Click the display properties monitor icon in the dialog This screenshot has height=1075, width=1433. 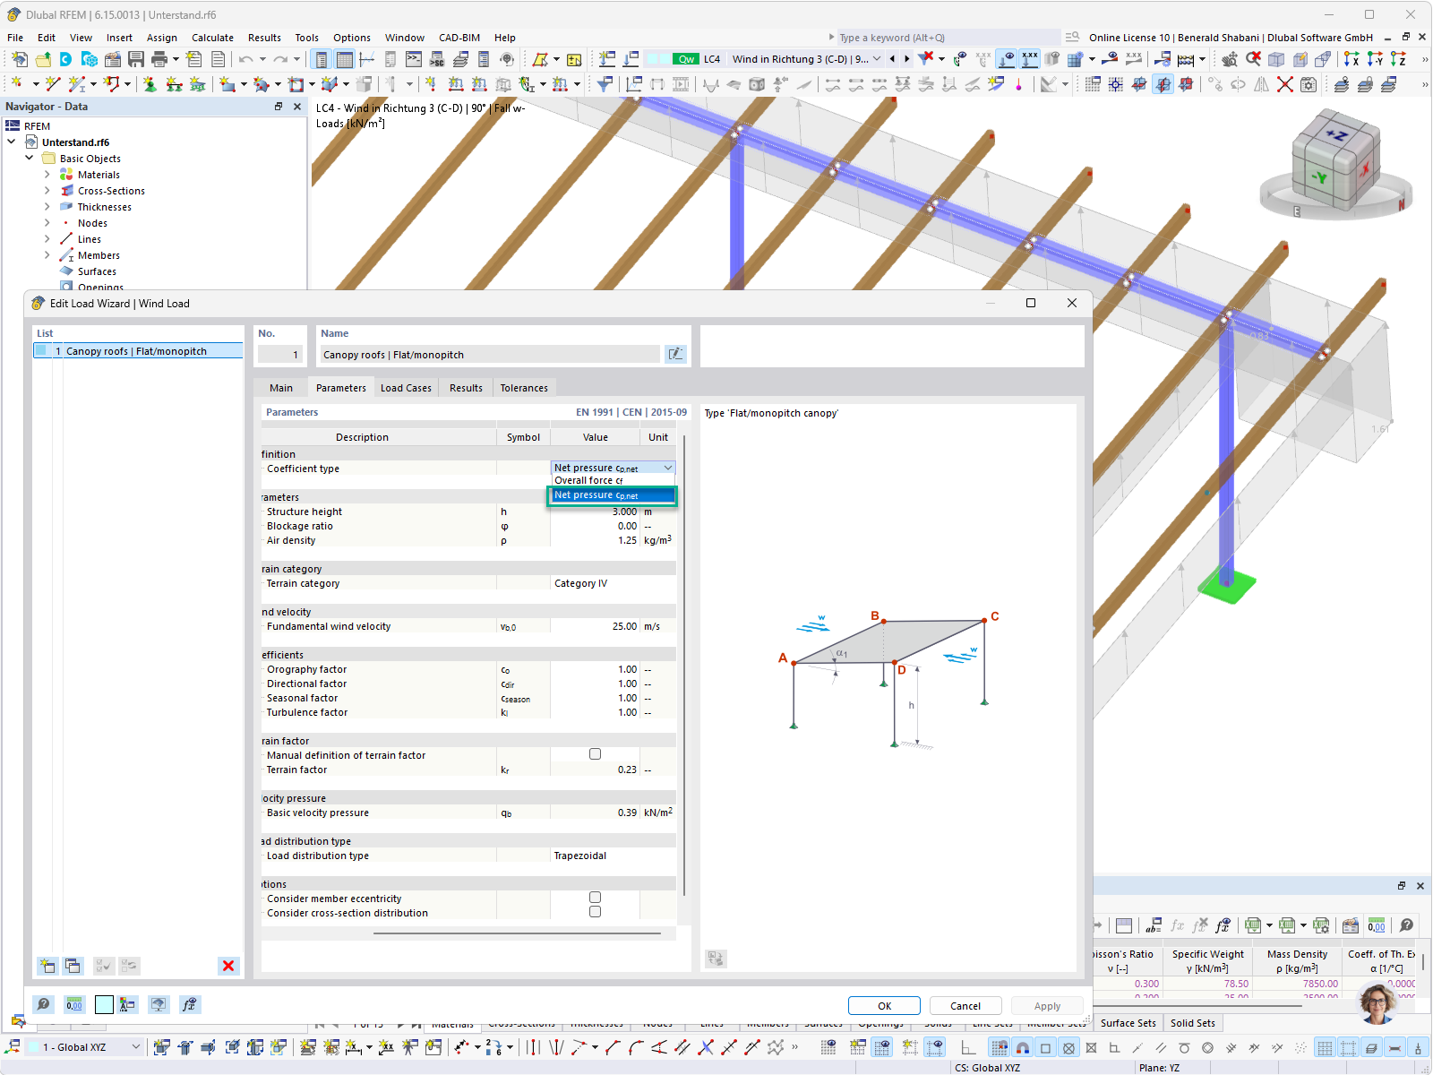pos(159,1005)
